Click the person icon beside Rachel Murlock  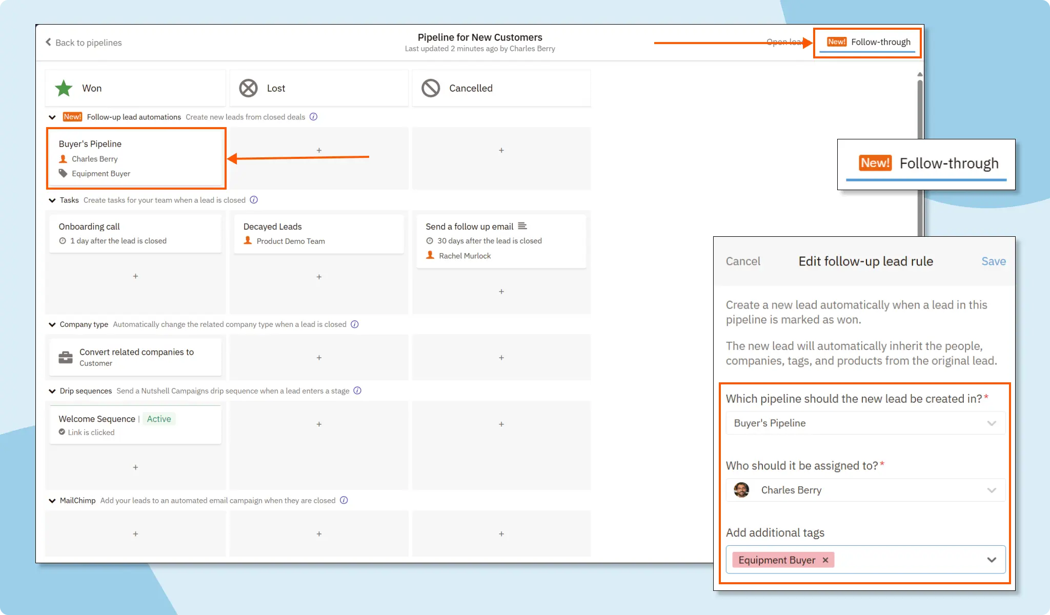[x=429, y=255]
